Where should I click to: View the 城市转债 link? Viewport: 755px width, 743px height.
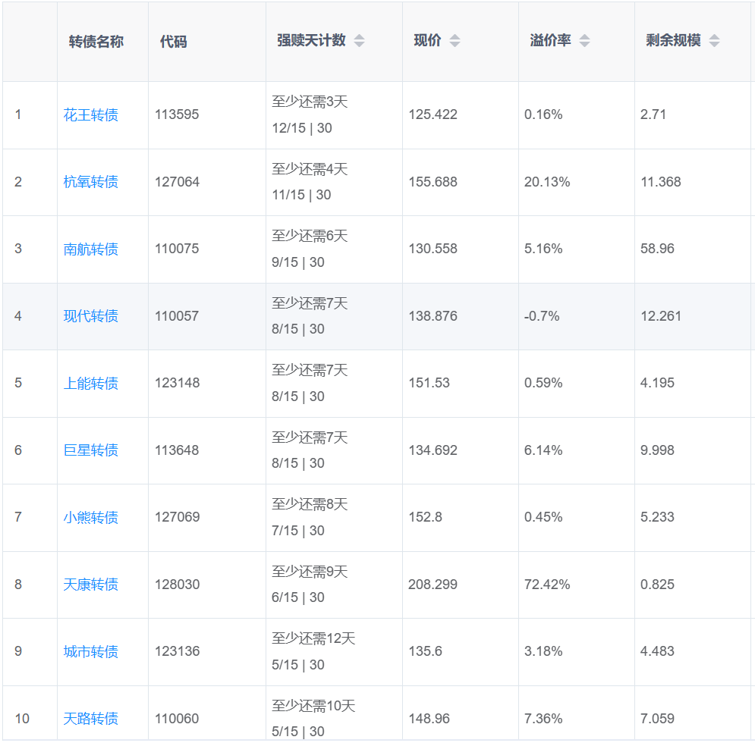91,652
